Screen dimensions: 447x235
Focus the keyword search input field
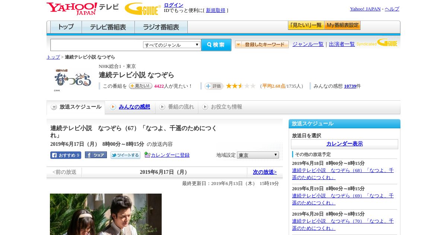(x=96, y=45)
